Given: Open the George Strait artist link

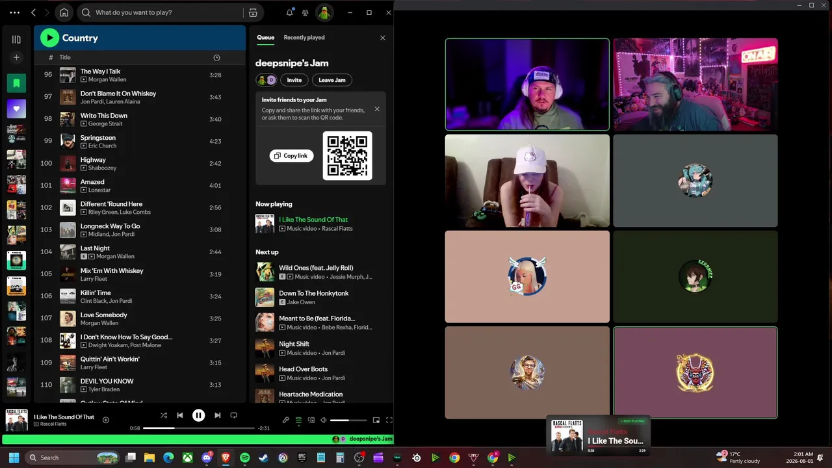Looking at the screenshot, I should click(x=105, y=123).
